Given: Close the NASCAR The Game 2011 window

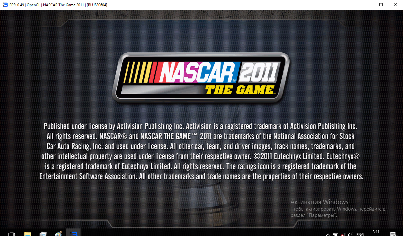Looking at the screenshot, I should [x=395, y=5].
